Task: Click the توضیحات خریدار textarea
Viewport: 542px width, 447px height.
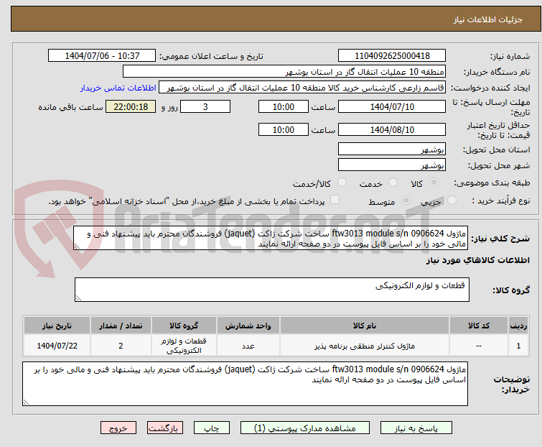Action: [x=245, y=384]
